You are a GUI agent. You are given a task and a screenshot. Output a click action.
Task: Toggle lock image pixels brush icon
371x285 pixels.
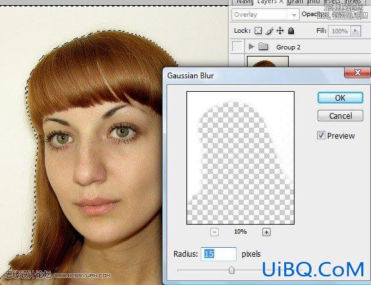point(269,31)
